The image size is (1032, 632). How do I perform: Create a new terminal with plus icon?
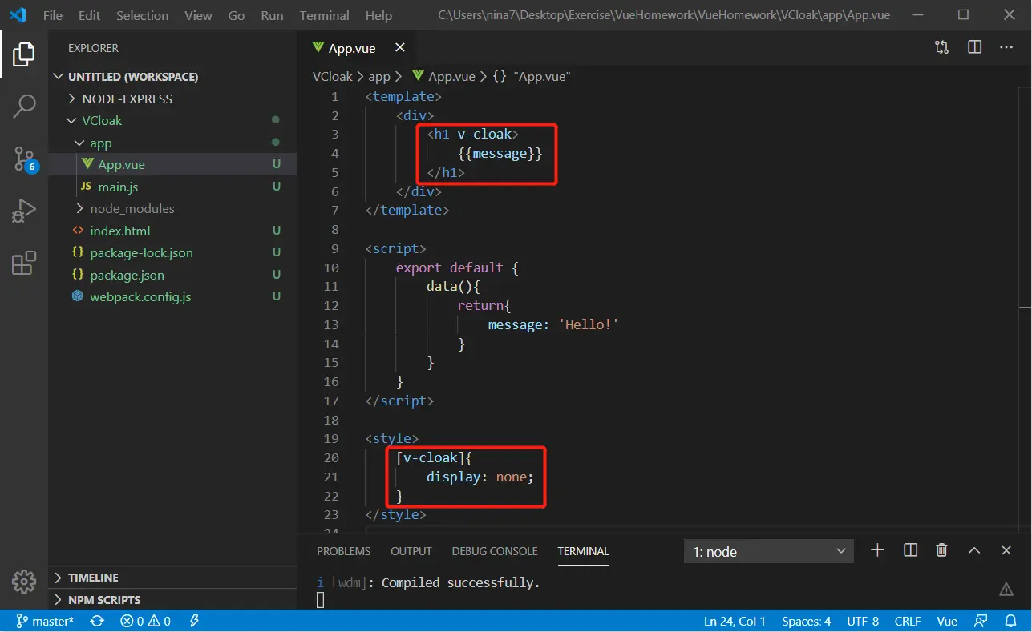tap(877, 550)
